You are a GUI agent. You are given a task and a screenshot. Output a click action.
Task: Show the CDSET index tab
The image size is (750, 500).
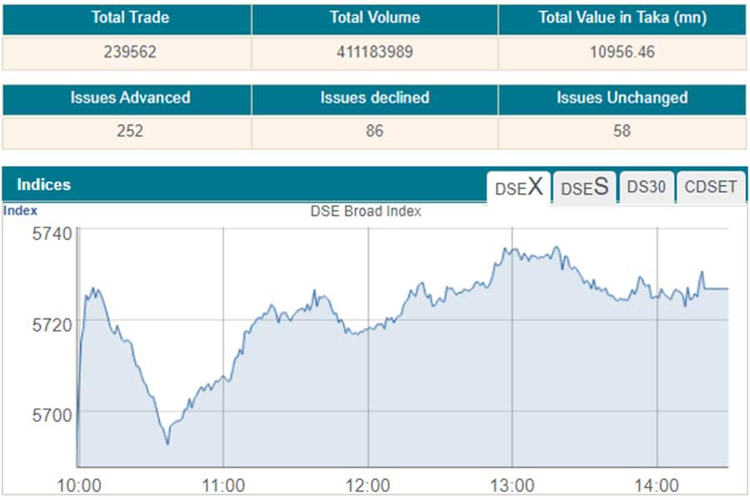coord(711,187)
